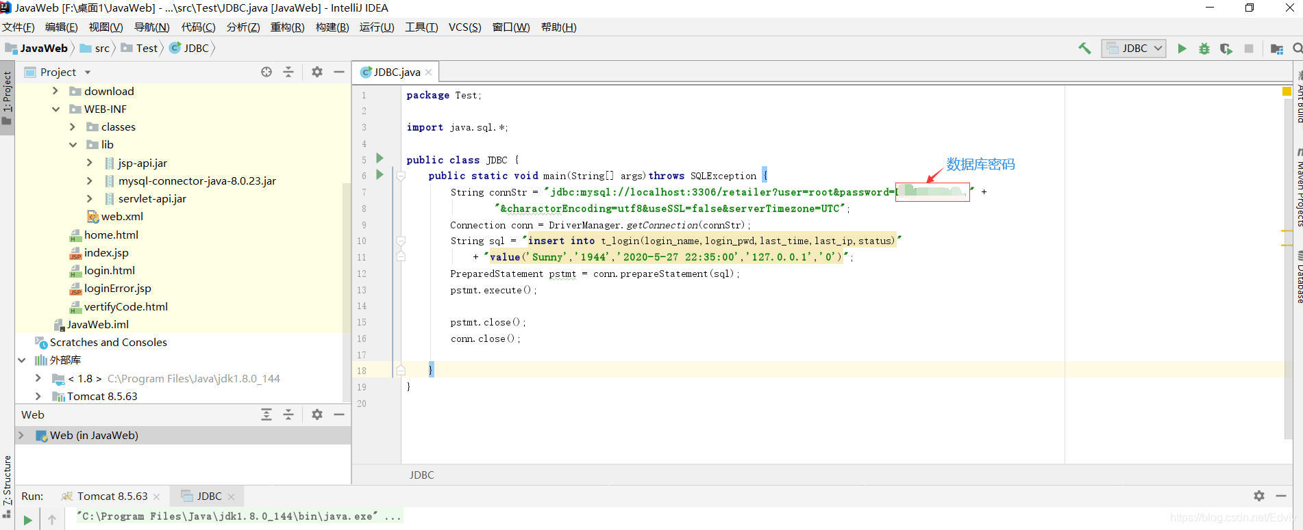Screen dimensions: 1303x530
Task: Rerun the program in the Run panel
Action: click(x=27, y=520)
